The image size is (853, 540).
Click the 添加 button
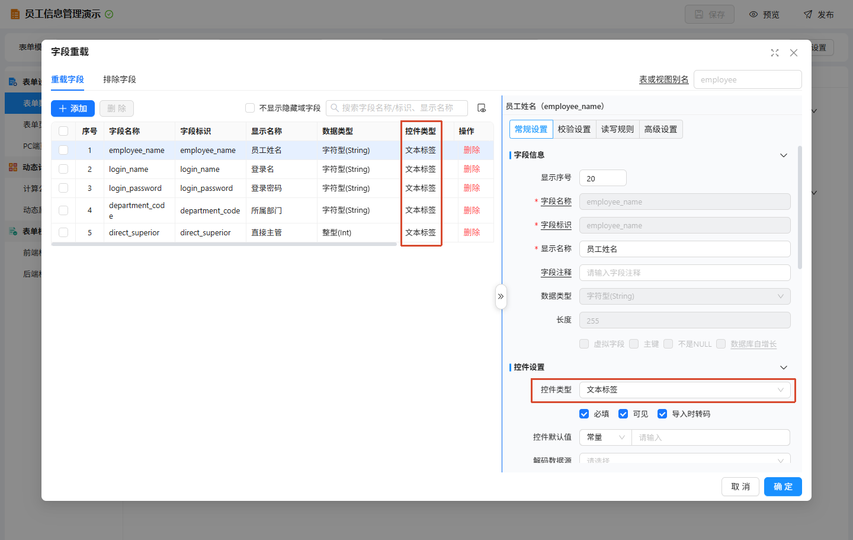73,108
